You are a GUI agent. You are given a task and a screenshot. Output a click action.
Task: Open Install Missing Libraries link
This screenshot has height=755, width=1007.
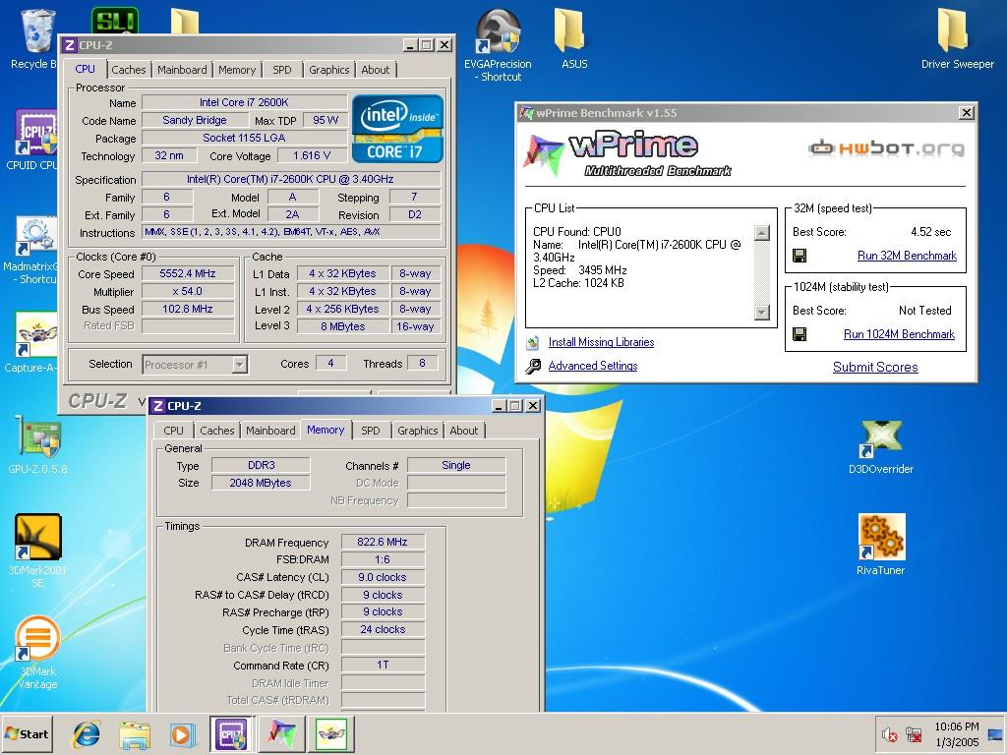pos(601,342)
